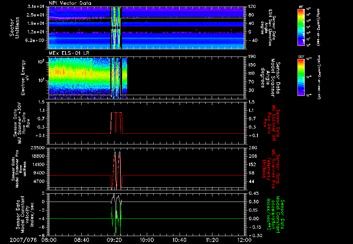Click the 'Model Scanner Angle degrees' label
Screen dimensions: 353x244
[270, 78]
